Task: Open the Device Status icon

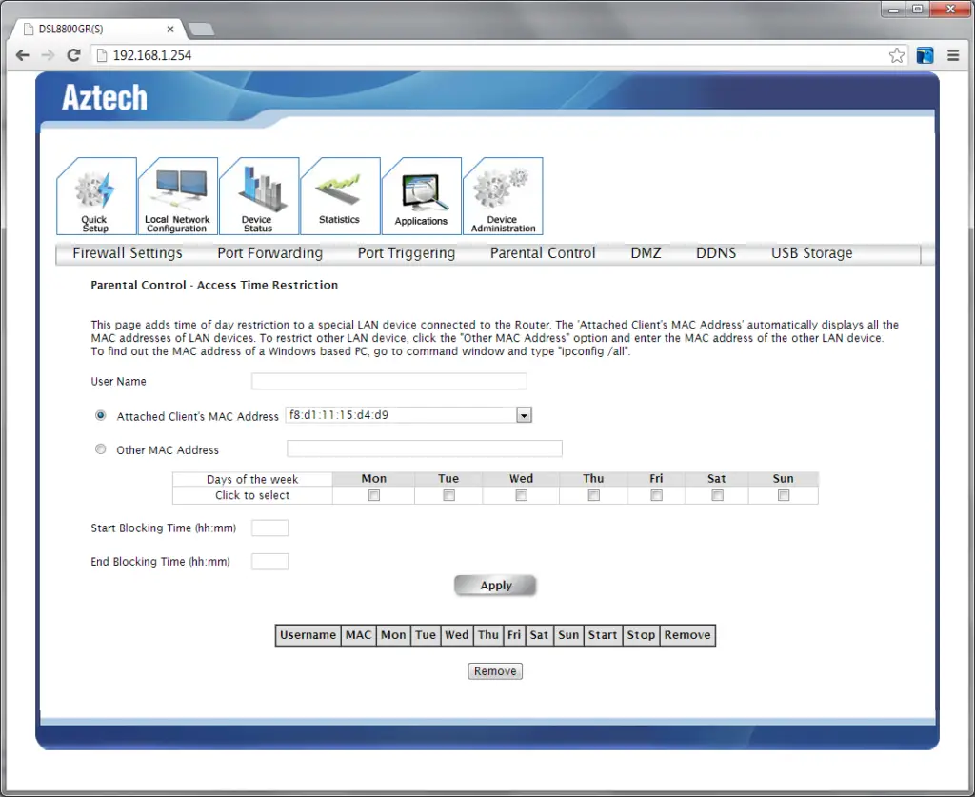Action: coord(259,196)
